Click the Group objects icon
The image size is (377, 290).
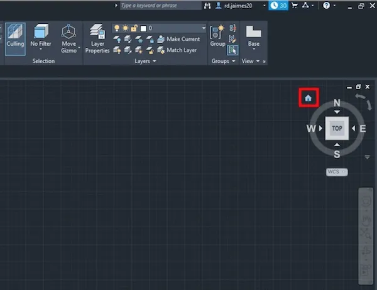point(217,35)
